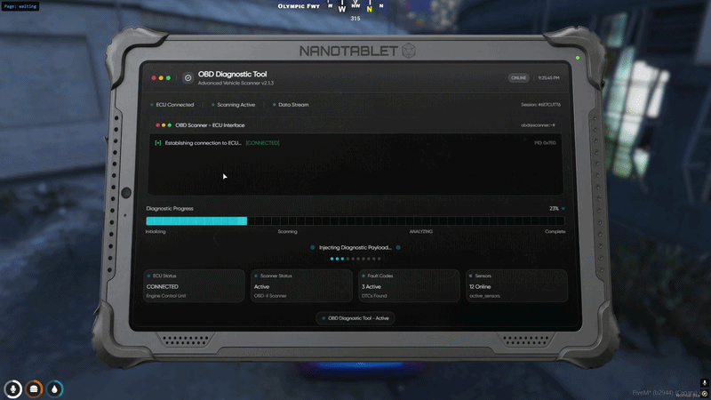Click the red dot in the main title bar
This screenshot has width=711, height=400.
coord(154,78)
